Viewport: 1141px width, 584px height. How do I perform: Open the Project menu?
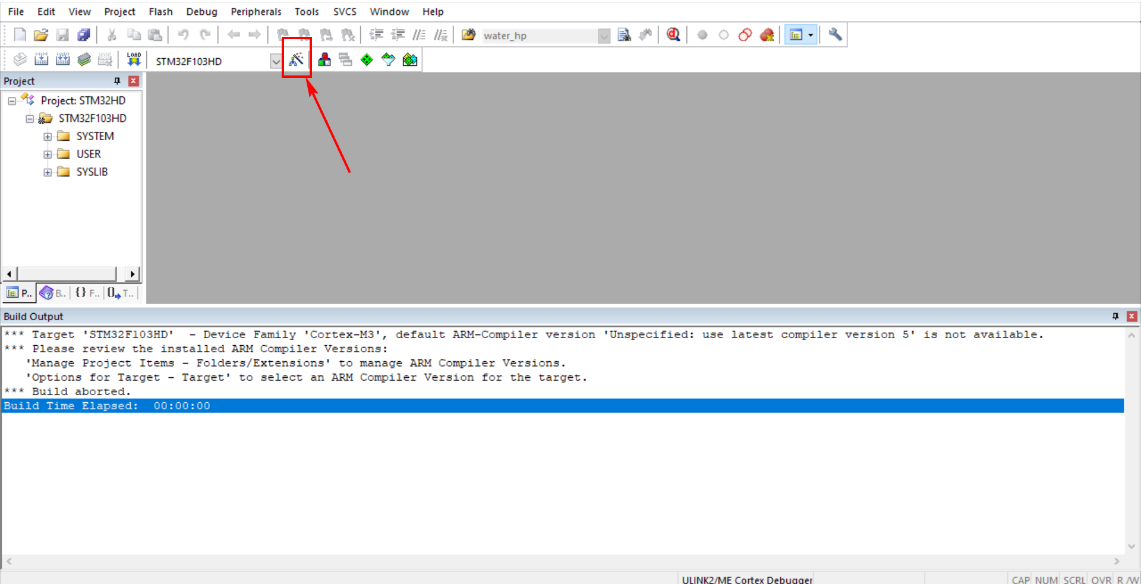pyautogui.click(x=119, y=11)
